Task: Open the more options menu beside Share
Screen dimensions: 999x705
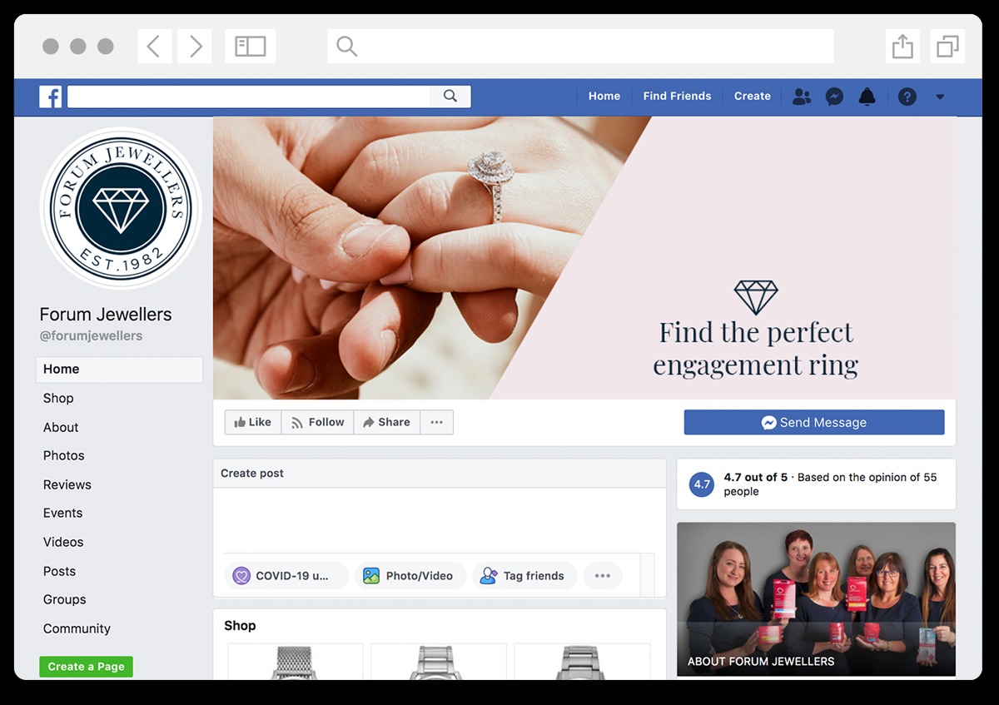Action: click(436, 422)
